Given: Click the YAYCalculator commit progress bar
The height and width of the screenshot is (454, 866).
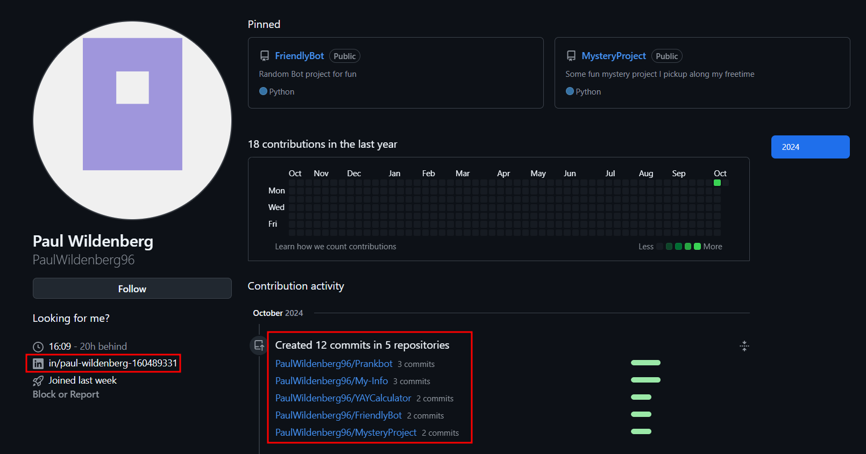Looking at the screenshot, I should [x=641, y=397].
